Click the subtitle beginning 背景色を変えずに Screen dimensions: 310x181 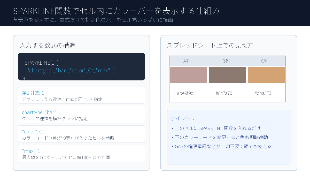pyautogui.click(x=93, y=20)
